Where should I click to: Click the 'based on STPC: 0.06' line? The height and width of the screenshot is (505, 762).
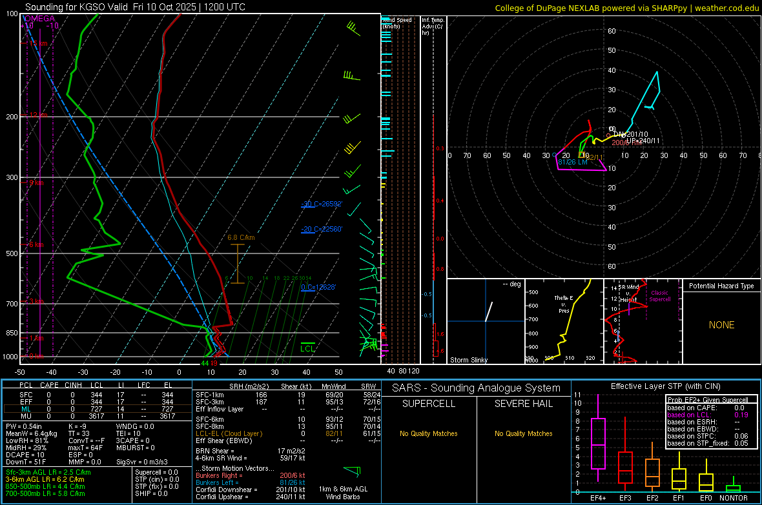[x=708, y=436]
